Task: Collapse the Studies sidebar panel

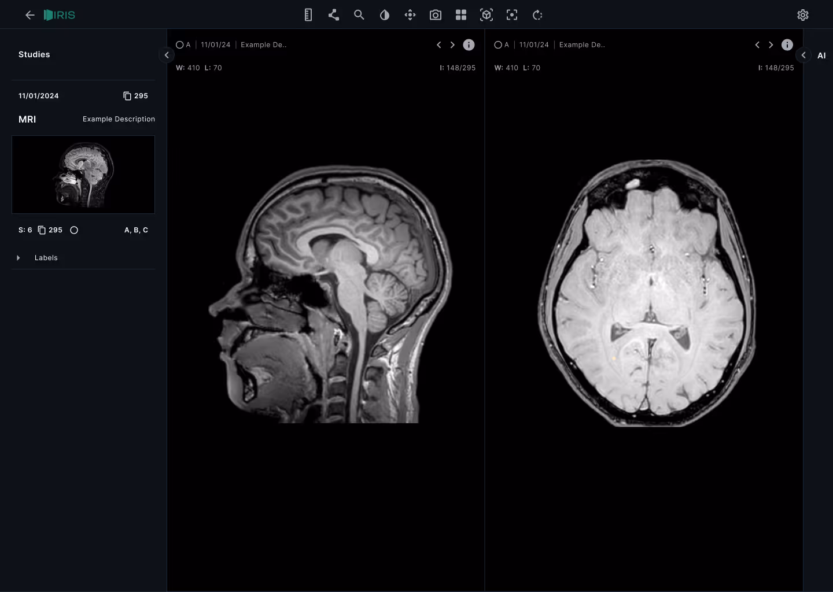Action: tap(167, 55)
